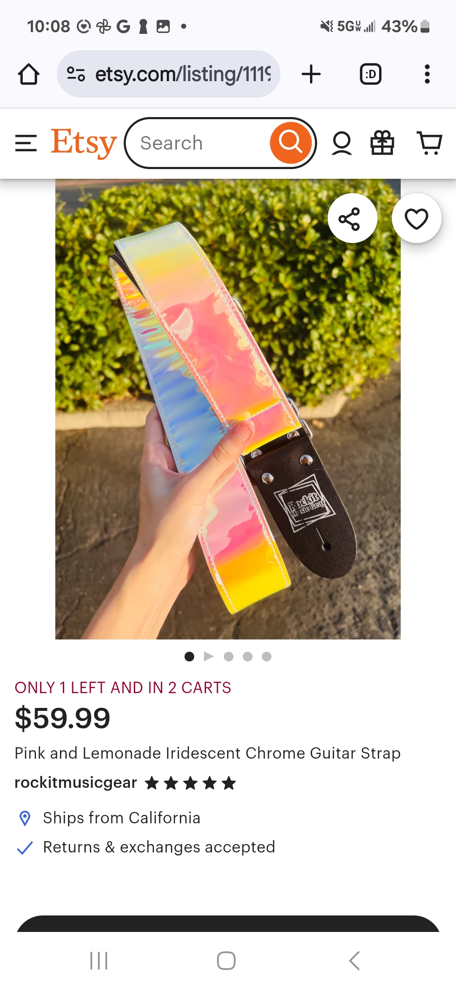Go to Etsy homepage logo
The height and width of the screenshot is (989, 456).
click(84, 143)
